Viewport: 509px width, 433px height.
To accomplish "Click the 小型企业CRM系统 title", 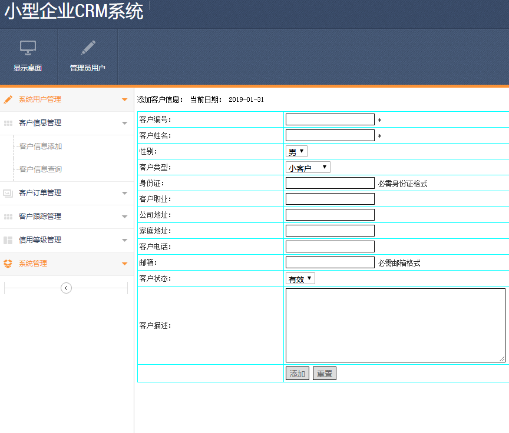I will pos(74,11).
